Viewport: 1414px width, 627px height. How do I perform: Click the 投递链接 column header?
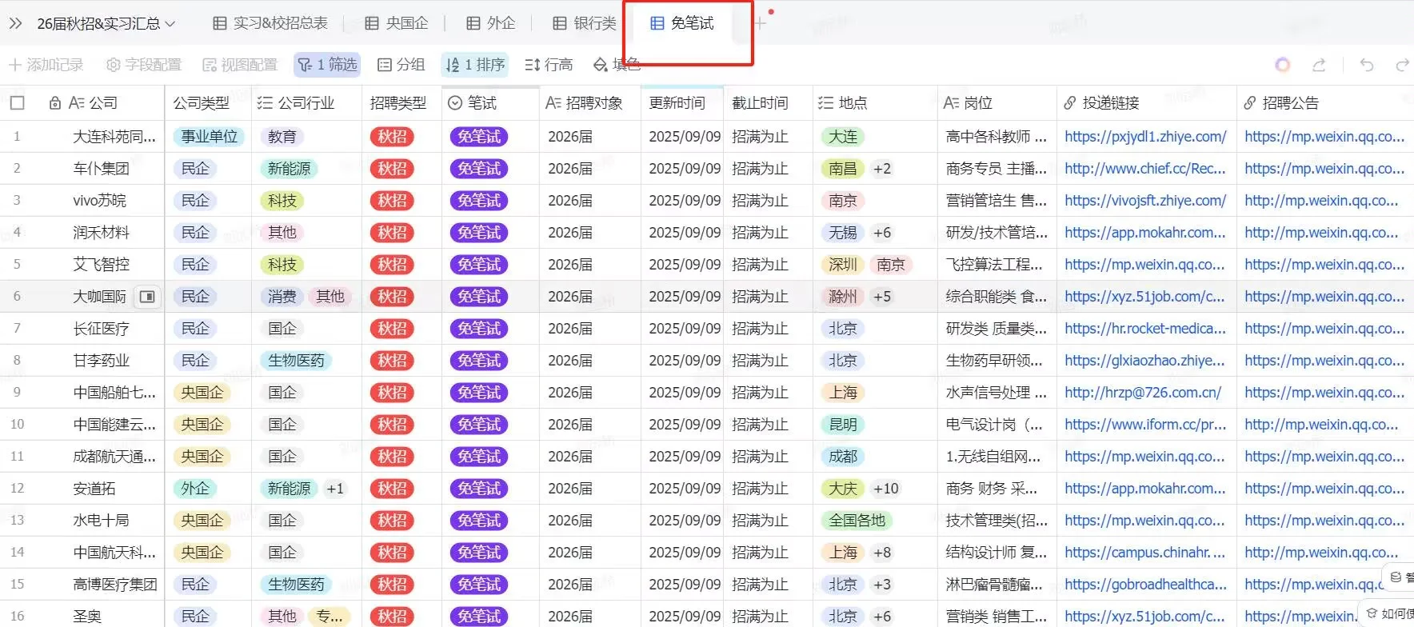(1147, 103)
